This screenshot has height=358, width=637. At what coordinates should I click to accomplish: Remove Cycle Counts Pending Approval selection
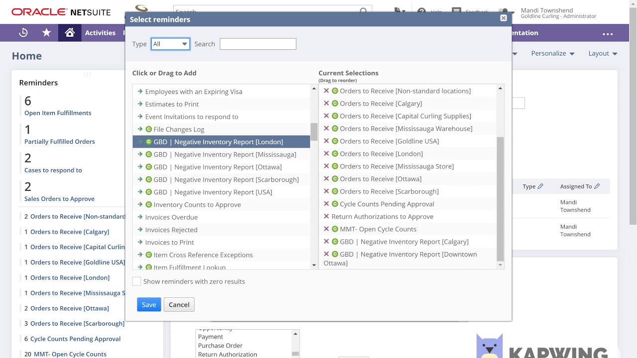coord(326,204)
